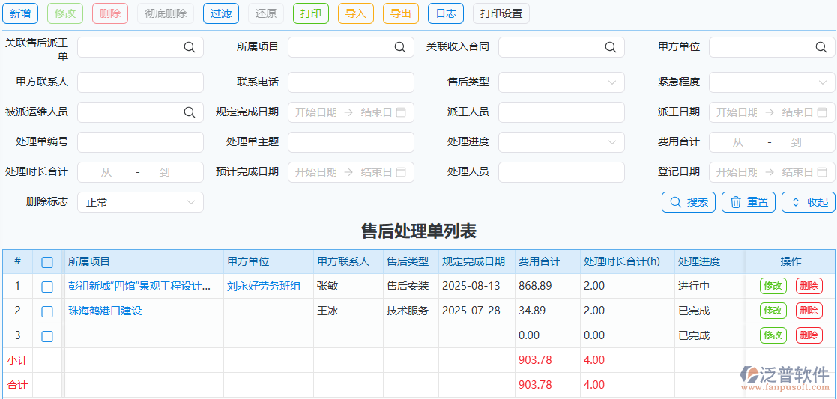Open 刘永好劳务班组 link

click(x=264, y=286)
